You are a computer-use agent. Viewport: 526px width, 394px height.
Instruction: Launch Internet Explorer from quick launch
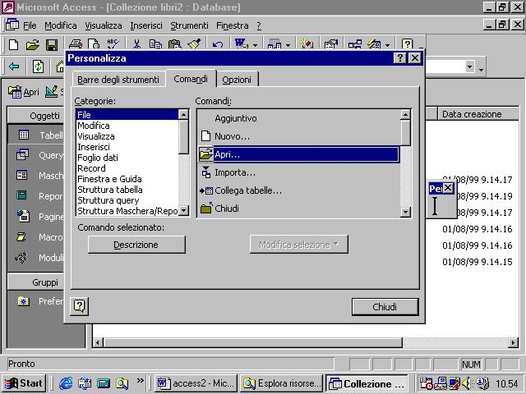tap(66, 383)
